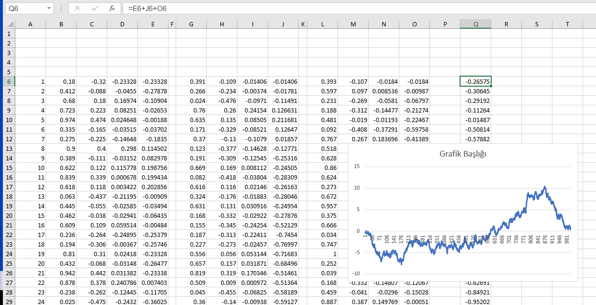Screen dimensions: 596x305
Task: Click cell B6 with value 0.18
Action: click(x=61, y=81)
